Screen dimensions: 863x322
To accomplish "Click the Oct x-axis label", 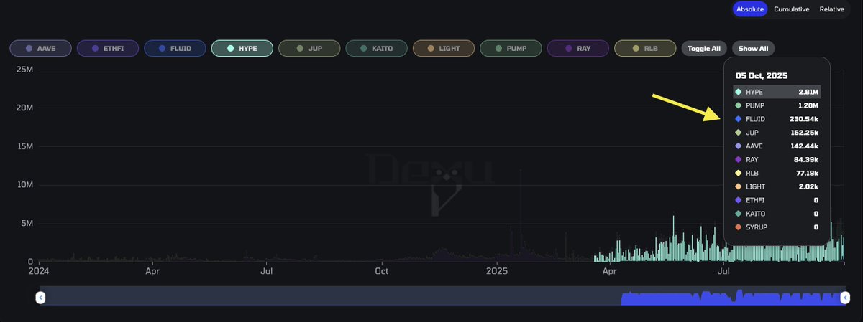I will click(x=382, y=272).
